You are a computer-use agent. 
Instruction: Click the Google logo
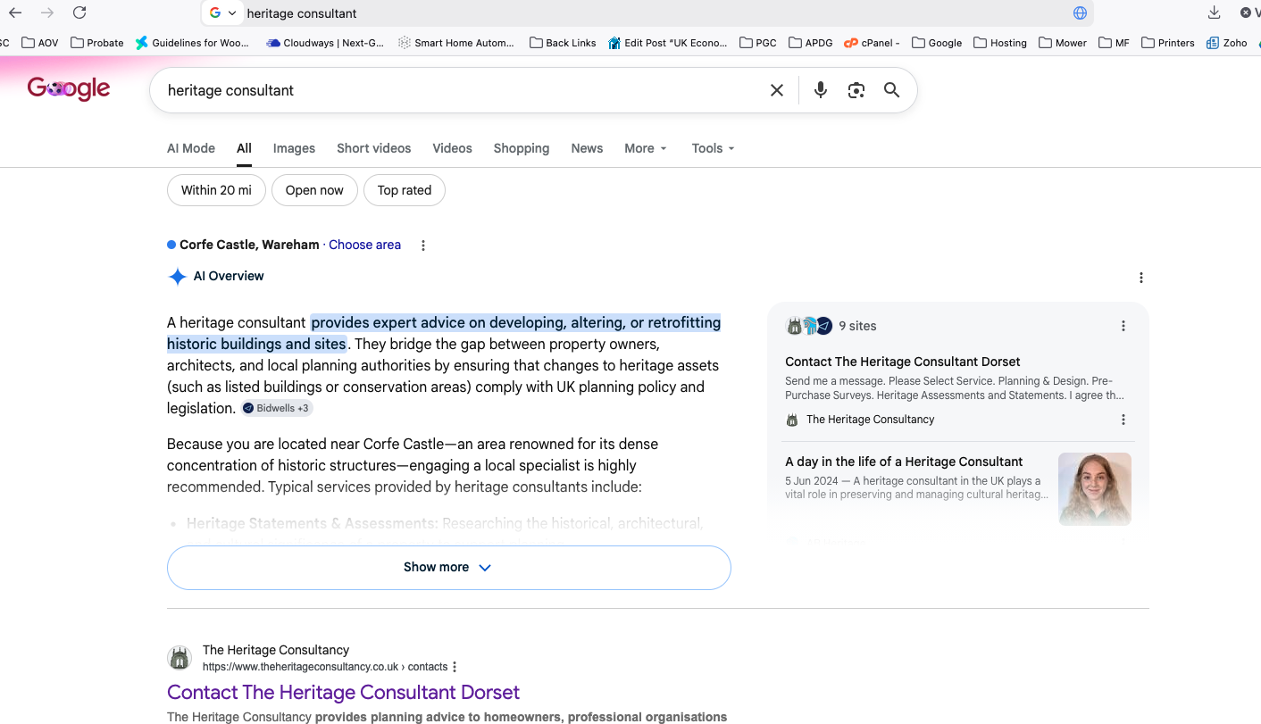pos(69,88)
